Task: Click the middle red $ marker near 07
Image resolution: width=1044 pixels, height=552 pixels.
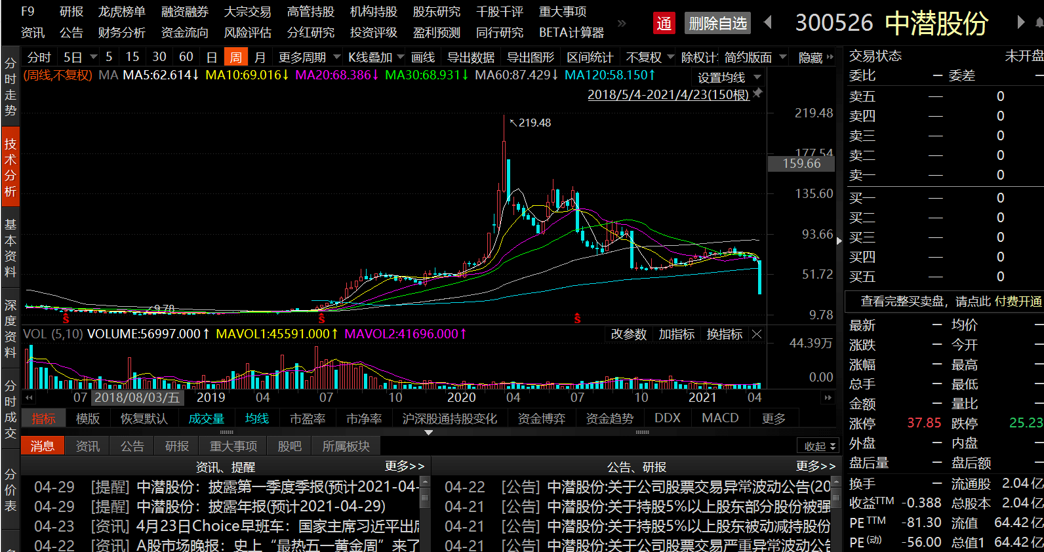Action: click(x=321, y=319)
